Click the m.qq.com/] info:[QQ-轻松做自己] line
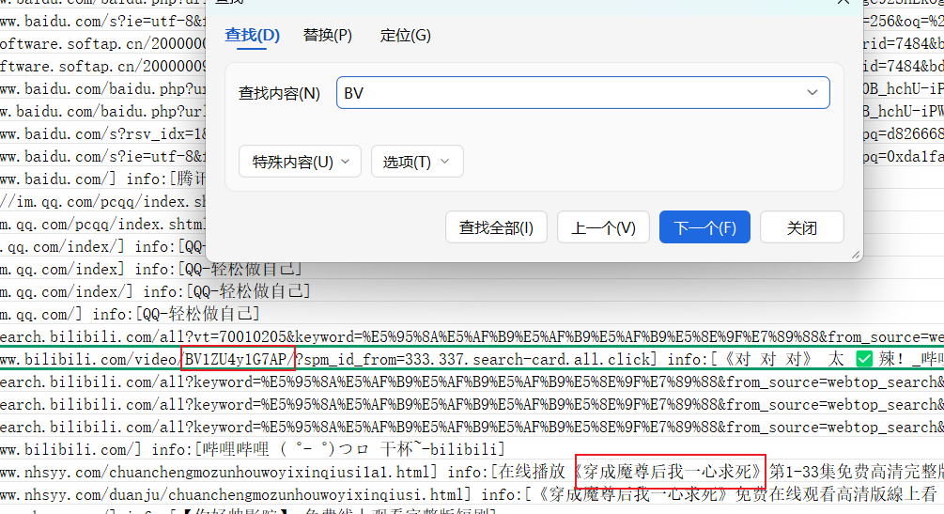944x514 pixels. pyautogui.click(x=130, y=314)
